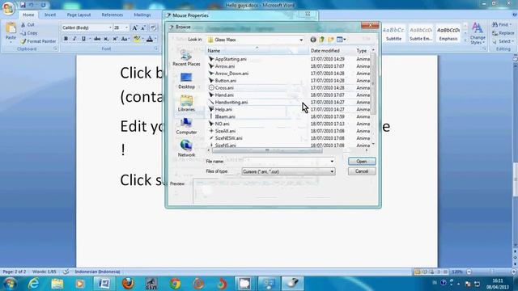Toggle Bold formatting in Word ribbon
The image size is (518, 291).
click(66, 39)
